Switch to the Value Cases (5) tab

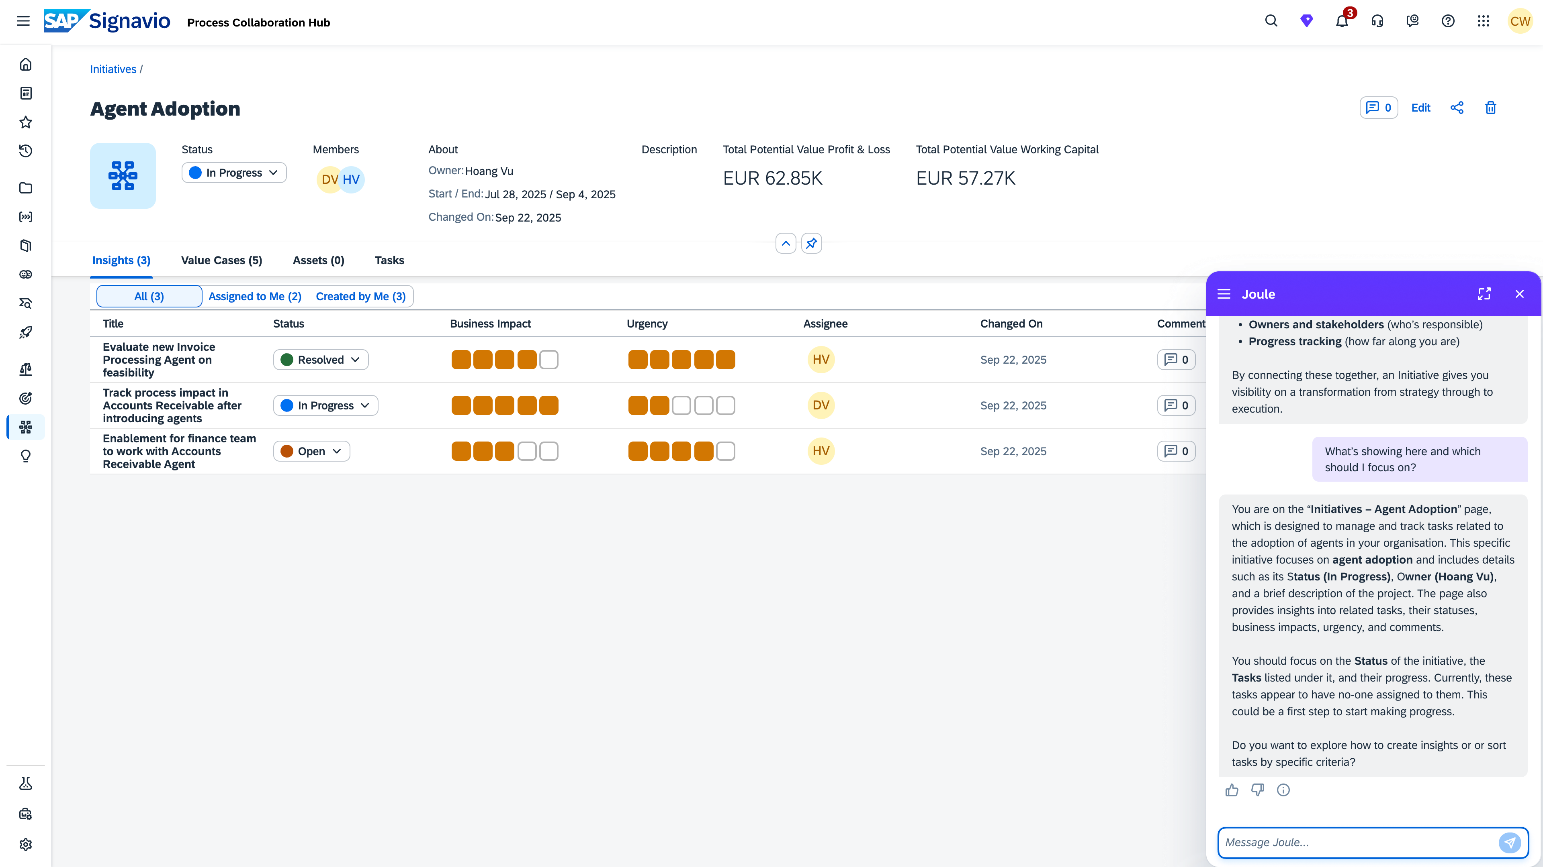point(222,260)
